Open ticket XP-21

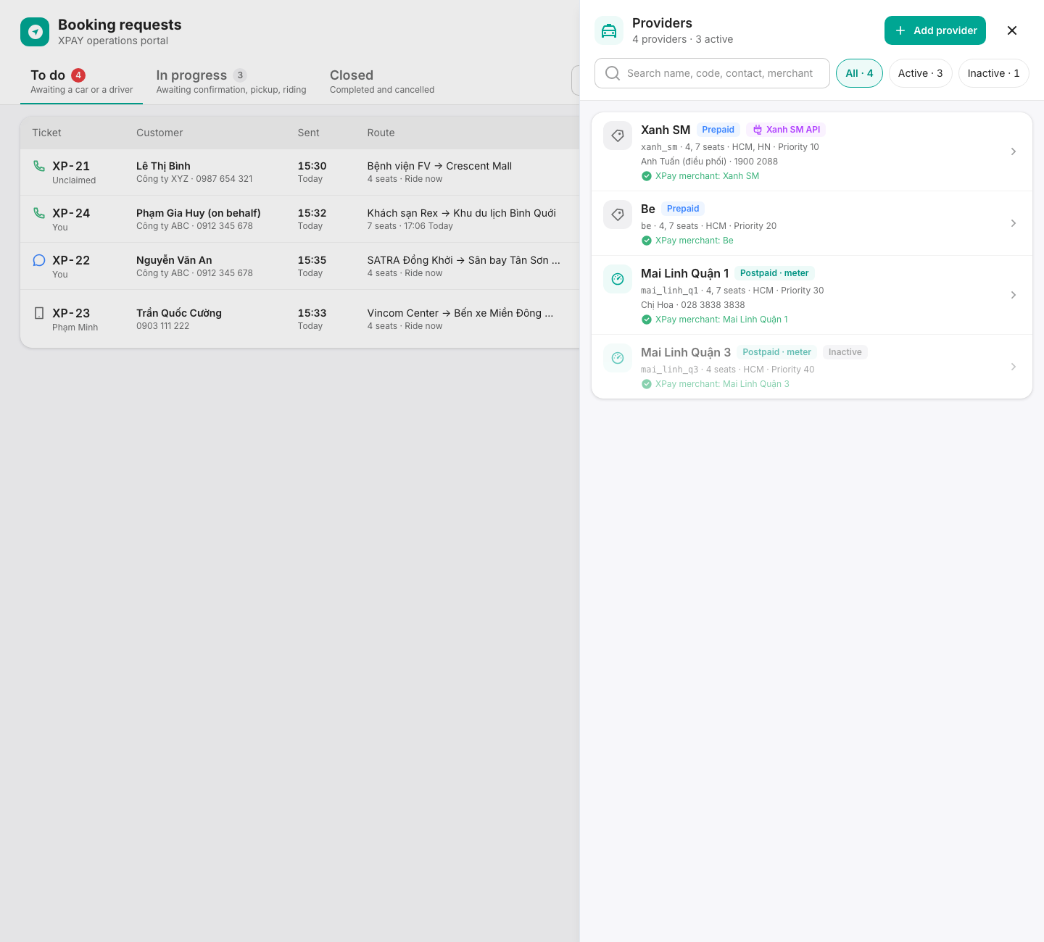(x=300, y=172)
